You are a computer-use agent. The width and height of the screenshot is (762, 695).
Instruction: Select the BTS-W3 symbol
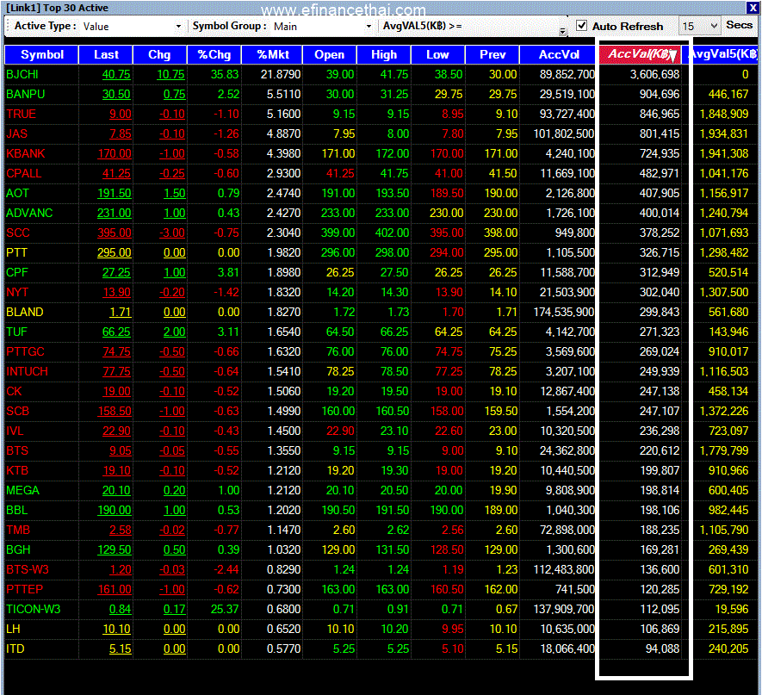[x=28, y=569]
